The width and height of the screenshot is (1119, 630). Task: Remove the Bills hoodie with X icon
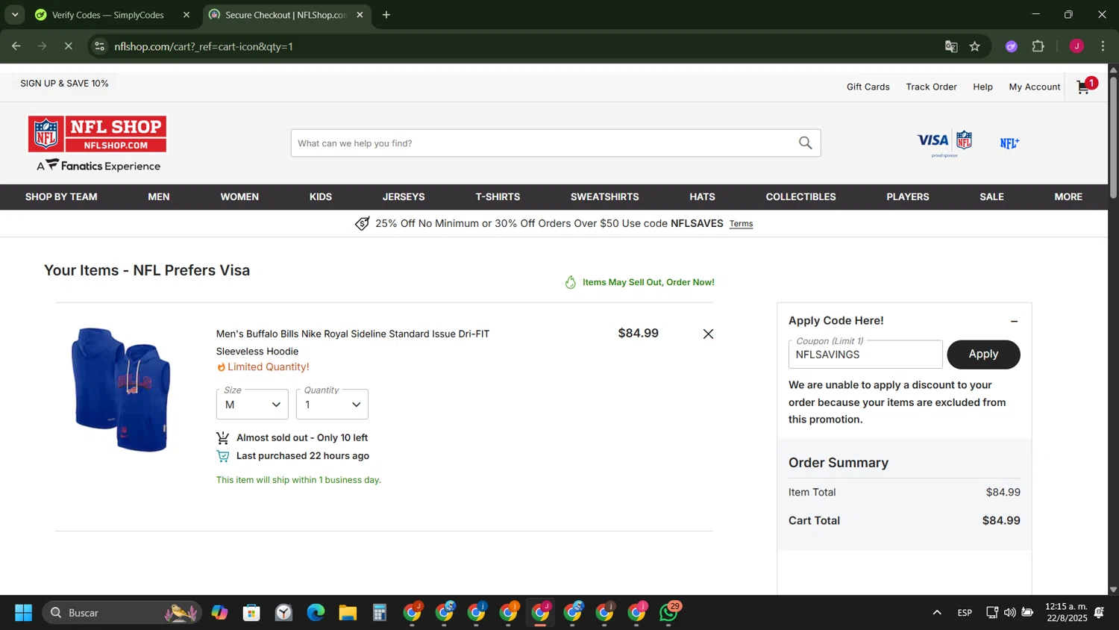pyautogui.click(x=708, y=334)
